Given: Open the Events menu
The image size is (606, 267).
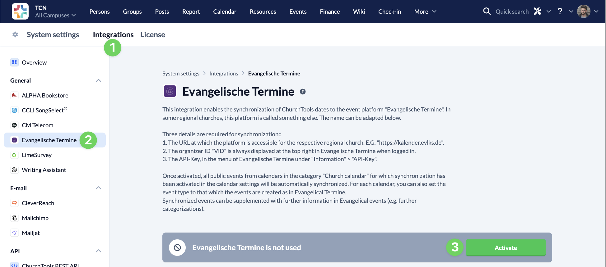Looking at the screenshot, I should click(298, 11).
